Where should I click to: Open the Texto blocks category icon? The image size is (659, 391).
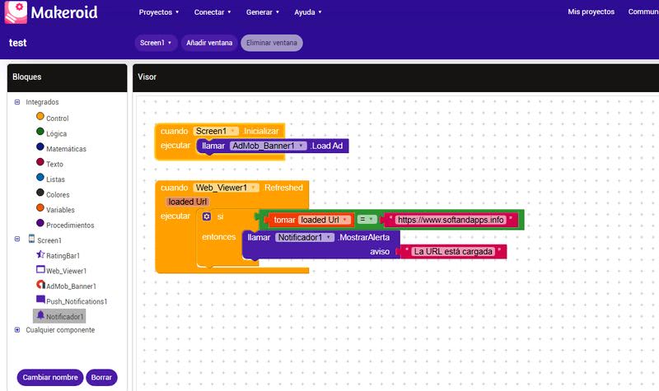[40, 161]
